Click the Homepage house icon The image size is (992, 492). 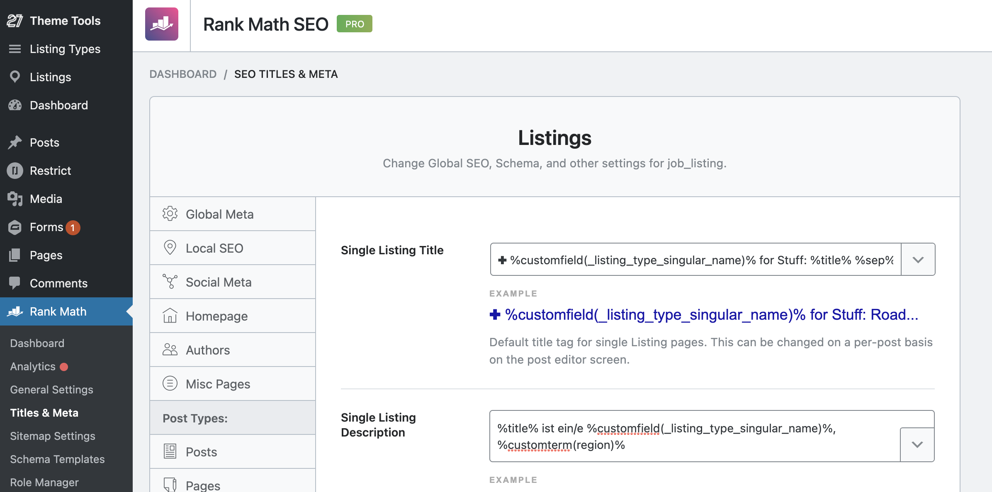170,316
